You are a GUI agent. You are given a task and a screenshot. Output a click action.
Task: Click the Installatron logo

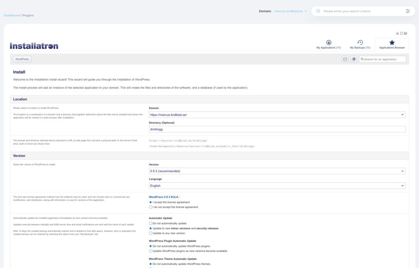(34, 46)
